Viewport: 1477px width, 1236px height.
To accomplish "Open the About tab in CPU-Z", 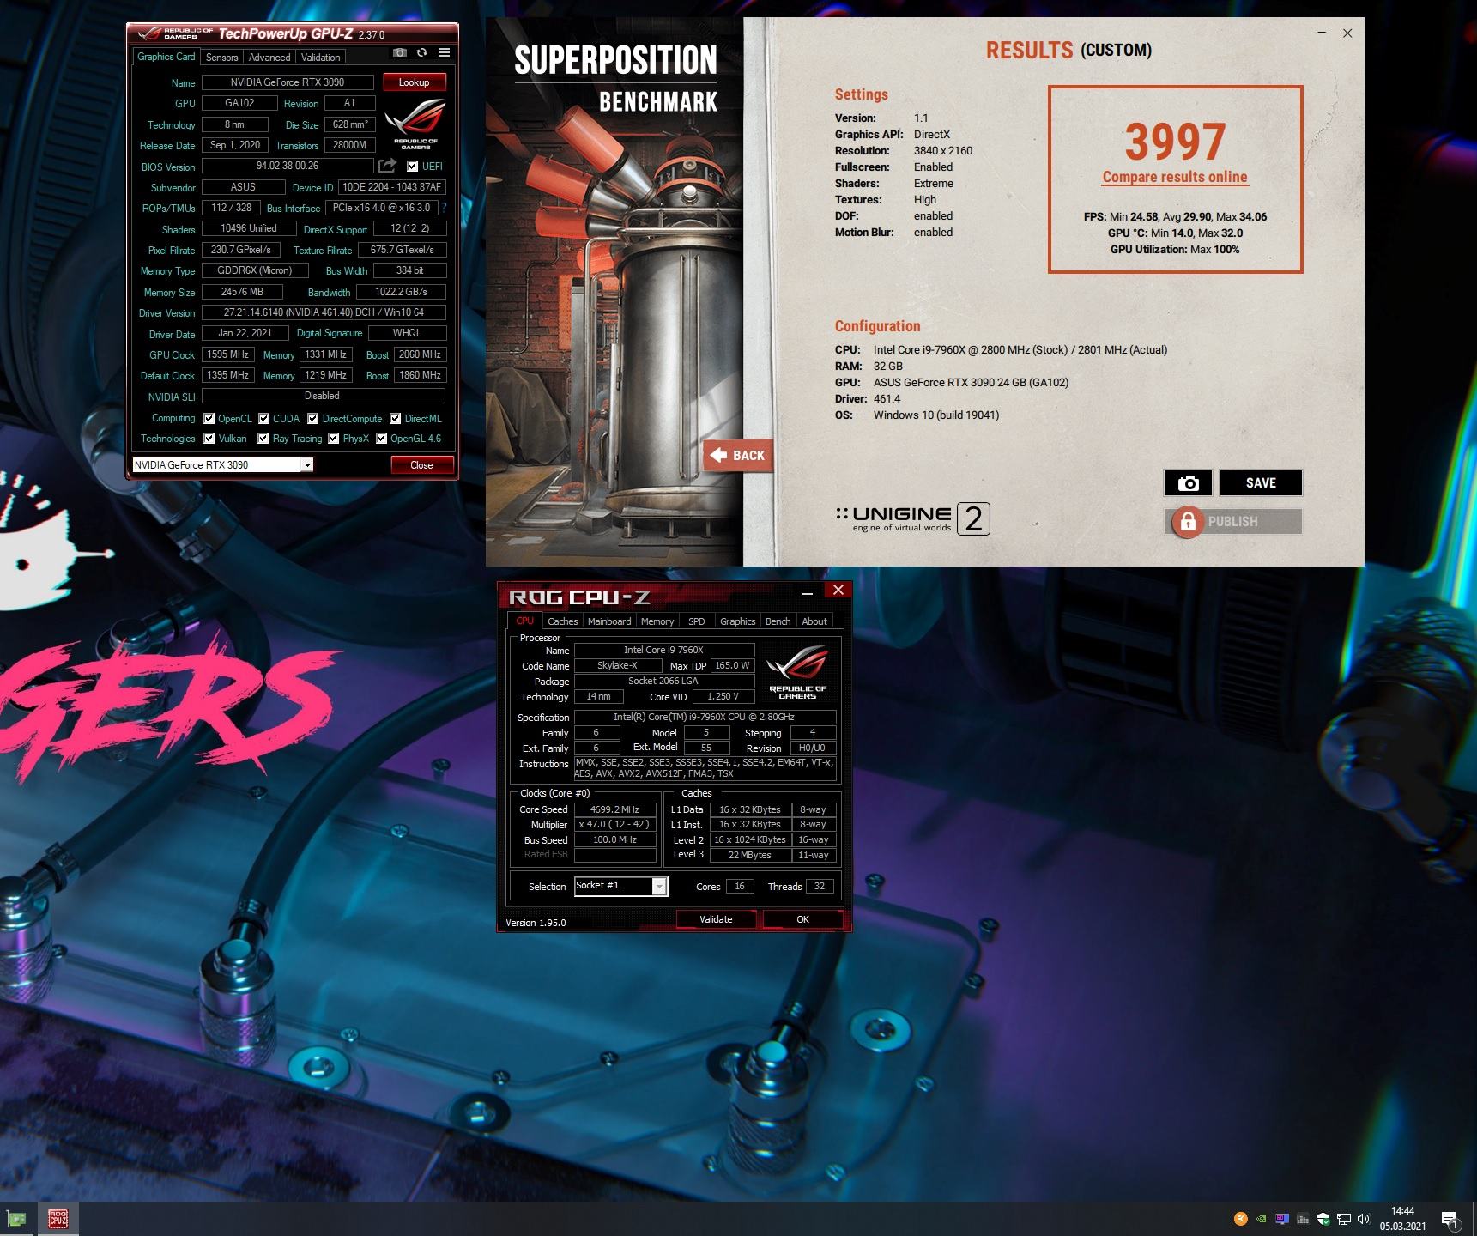I will click(x=814, y=621).
